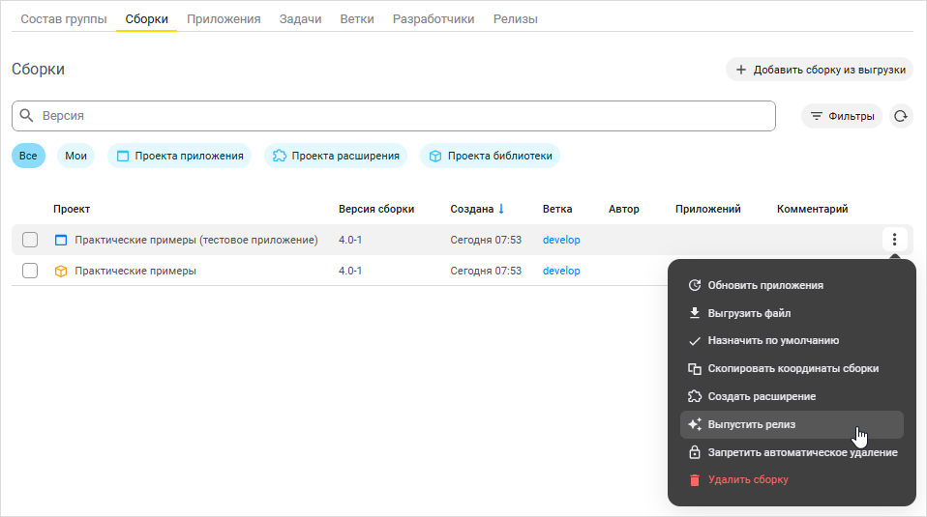
Task: Switch to the Релизы tab
Action: (516, 19)
